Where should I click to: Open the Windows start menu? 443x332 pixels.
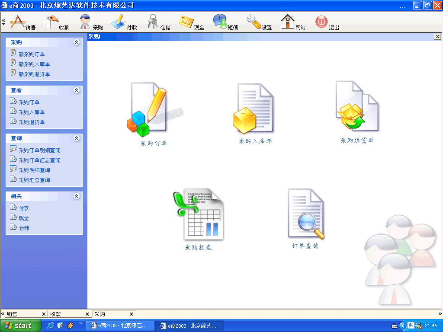tap(20, 326)
